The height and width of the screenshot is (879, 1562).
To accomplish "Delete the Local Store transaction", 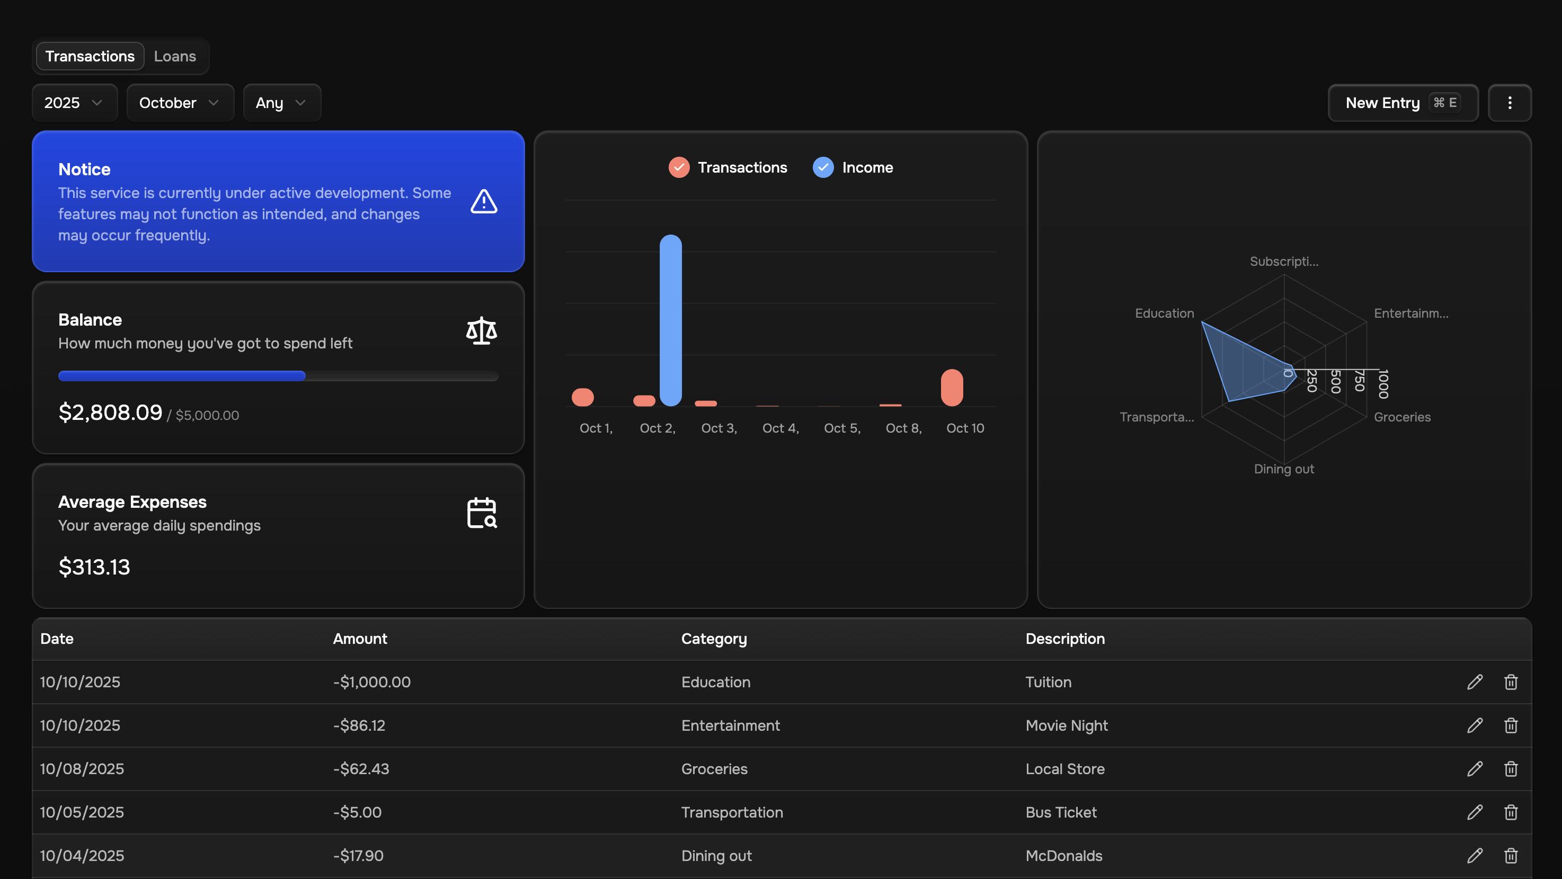I will [x=1511, y=769].
